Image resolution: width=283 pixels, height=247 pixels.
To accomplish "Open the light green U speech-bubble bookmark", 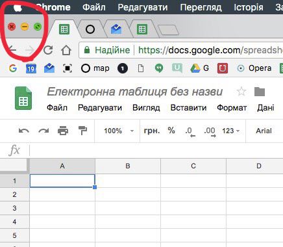I will pyautogui.click(x=177, y=68).
